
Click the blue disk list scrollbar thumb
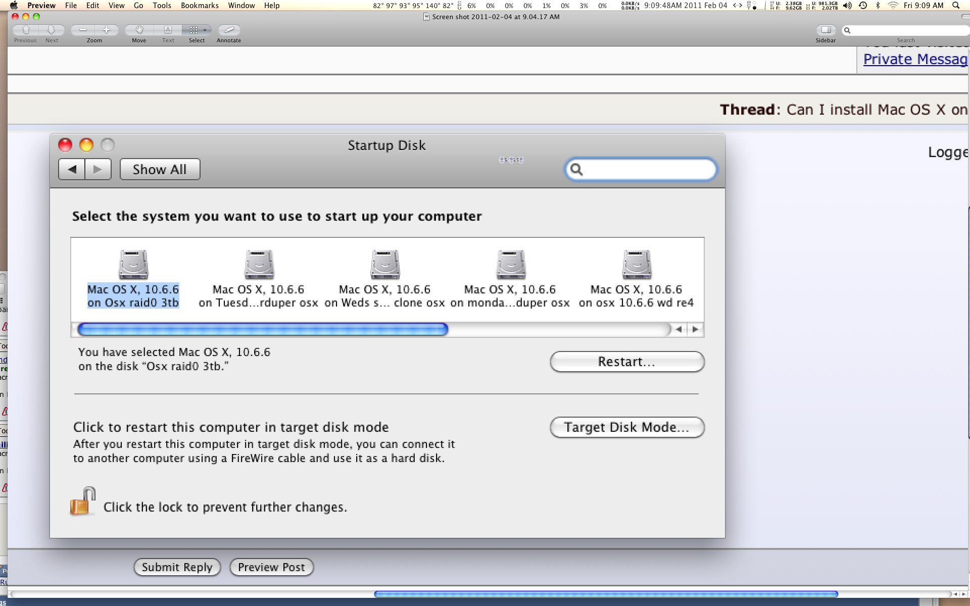pyautogui.click(x=263, y=329)
